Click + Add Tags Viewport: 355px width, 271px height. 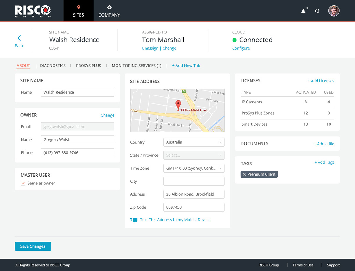pyautogui.click(x=324, y=163)
